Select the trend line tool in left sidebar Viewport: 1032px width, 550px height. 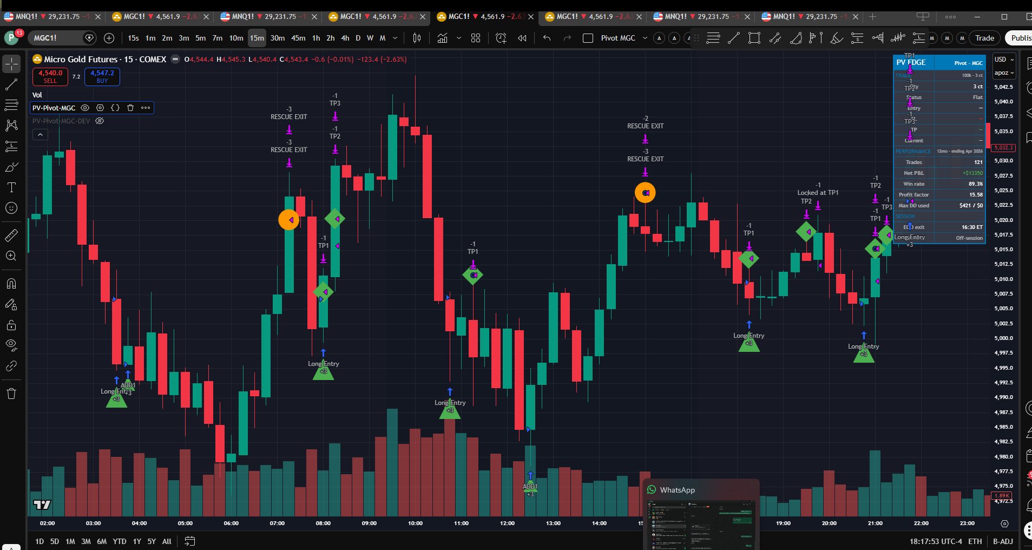pos(11,84)
